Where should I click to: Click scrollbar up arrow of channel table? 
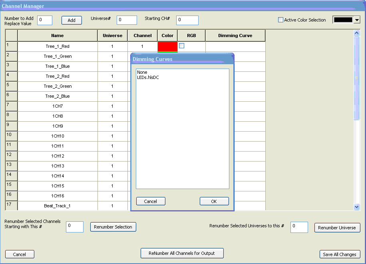click(356, 33)
